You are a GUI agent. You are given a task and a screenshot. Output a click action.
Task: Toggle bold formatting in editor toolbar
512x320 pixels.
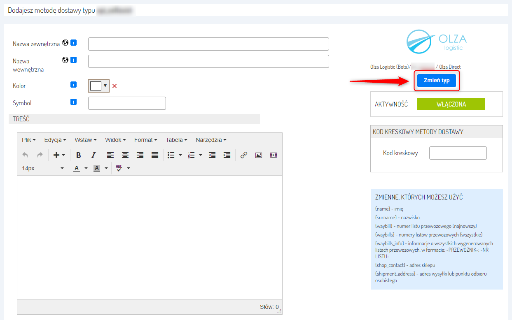pos(78,155)
